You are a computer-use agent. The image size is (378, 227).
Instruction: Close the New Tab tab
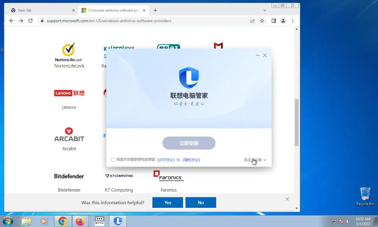74,10
